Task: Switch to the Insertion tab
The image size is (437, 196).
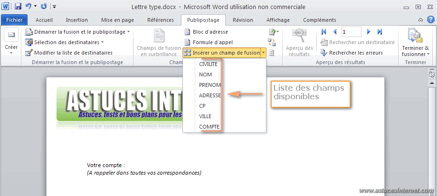Action: click(76, 20)
